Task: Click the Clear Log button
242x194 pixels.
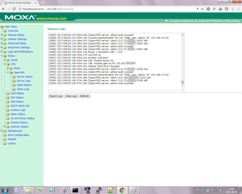Action: pos(71,96)
